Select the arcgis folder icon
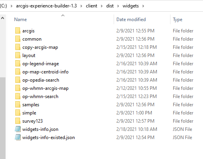Viewport: 203px width, 159px height. pos(18,31)
